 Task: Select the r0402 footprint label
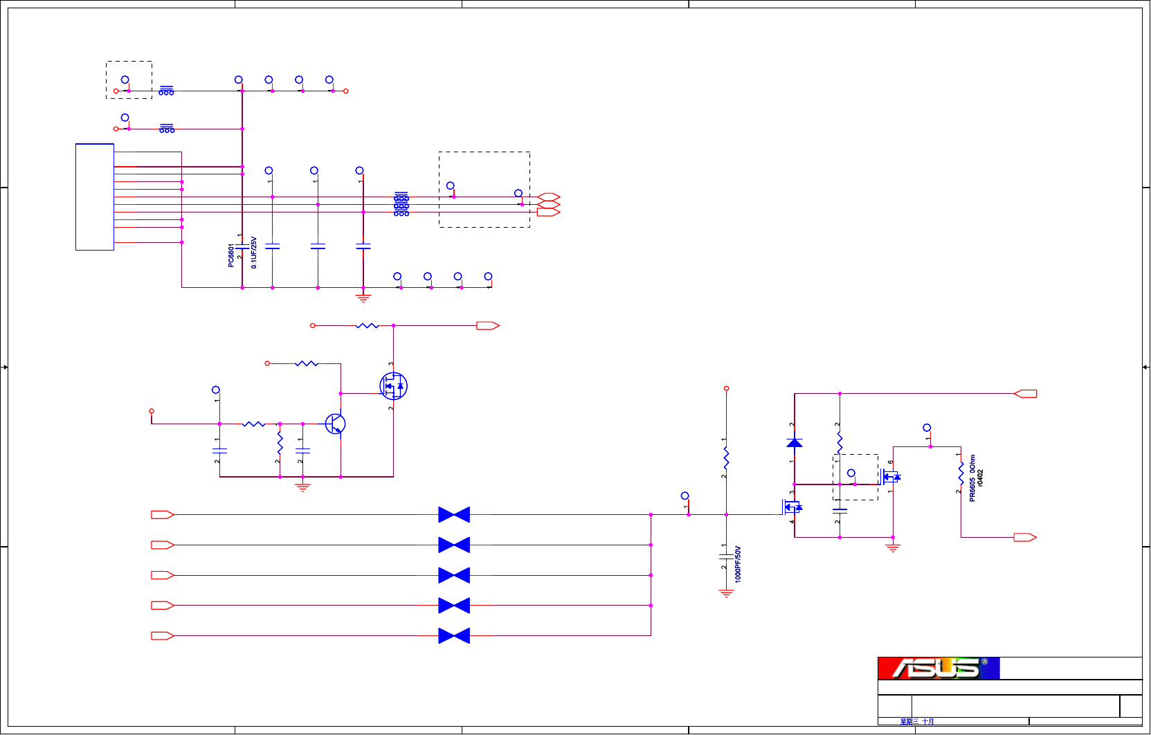tap(981, 478)
